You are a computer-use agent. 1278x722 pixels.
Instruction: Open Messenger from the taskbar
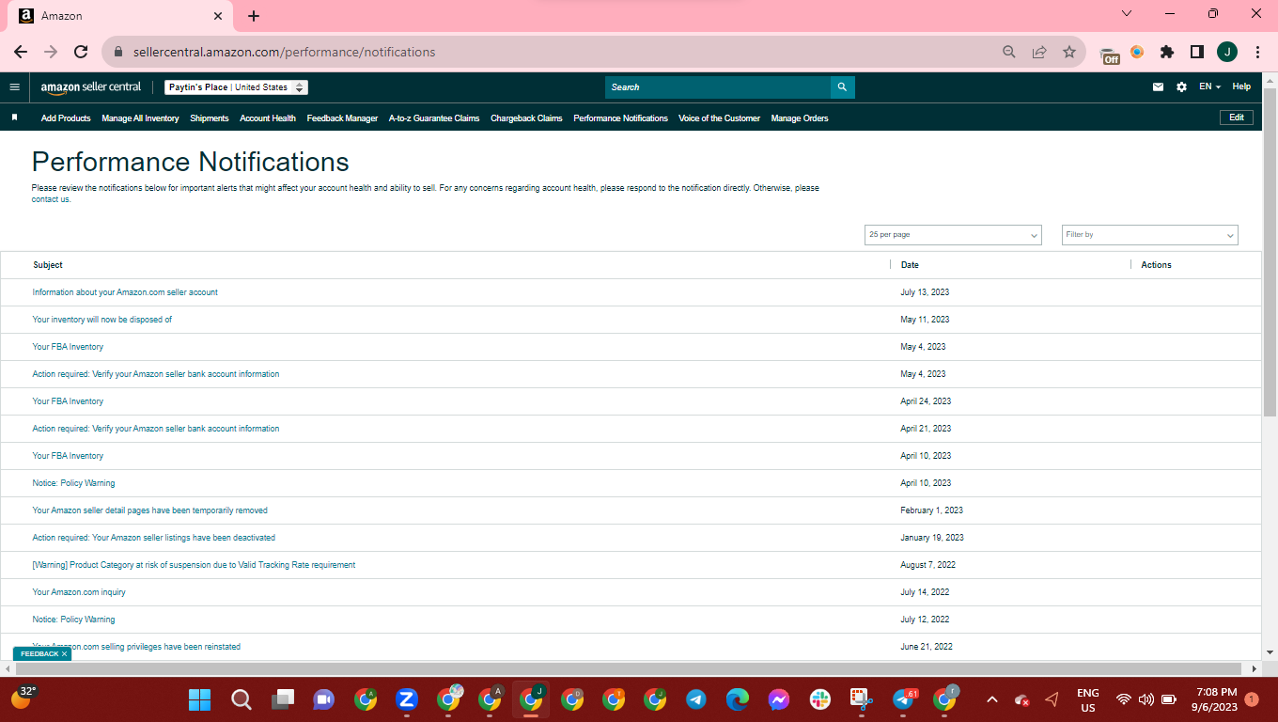[779, 699]
